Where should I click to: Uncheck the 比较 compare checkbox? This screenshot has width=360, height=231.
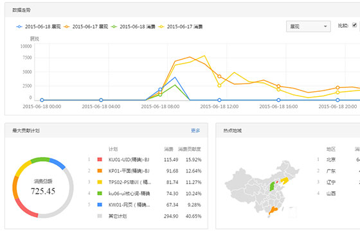354,25
